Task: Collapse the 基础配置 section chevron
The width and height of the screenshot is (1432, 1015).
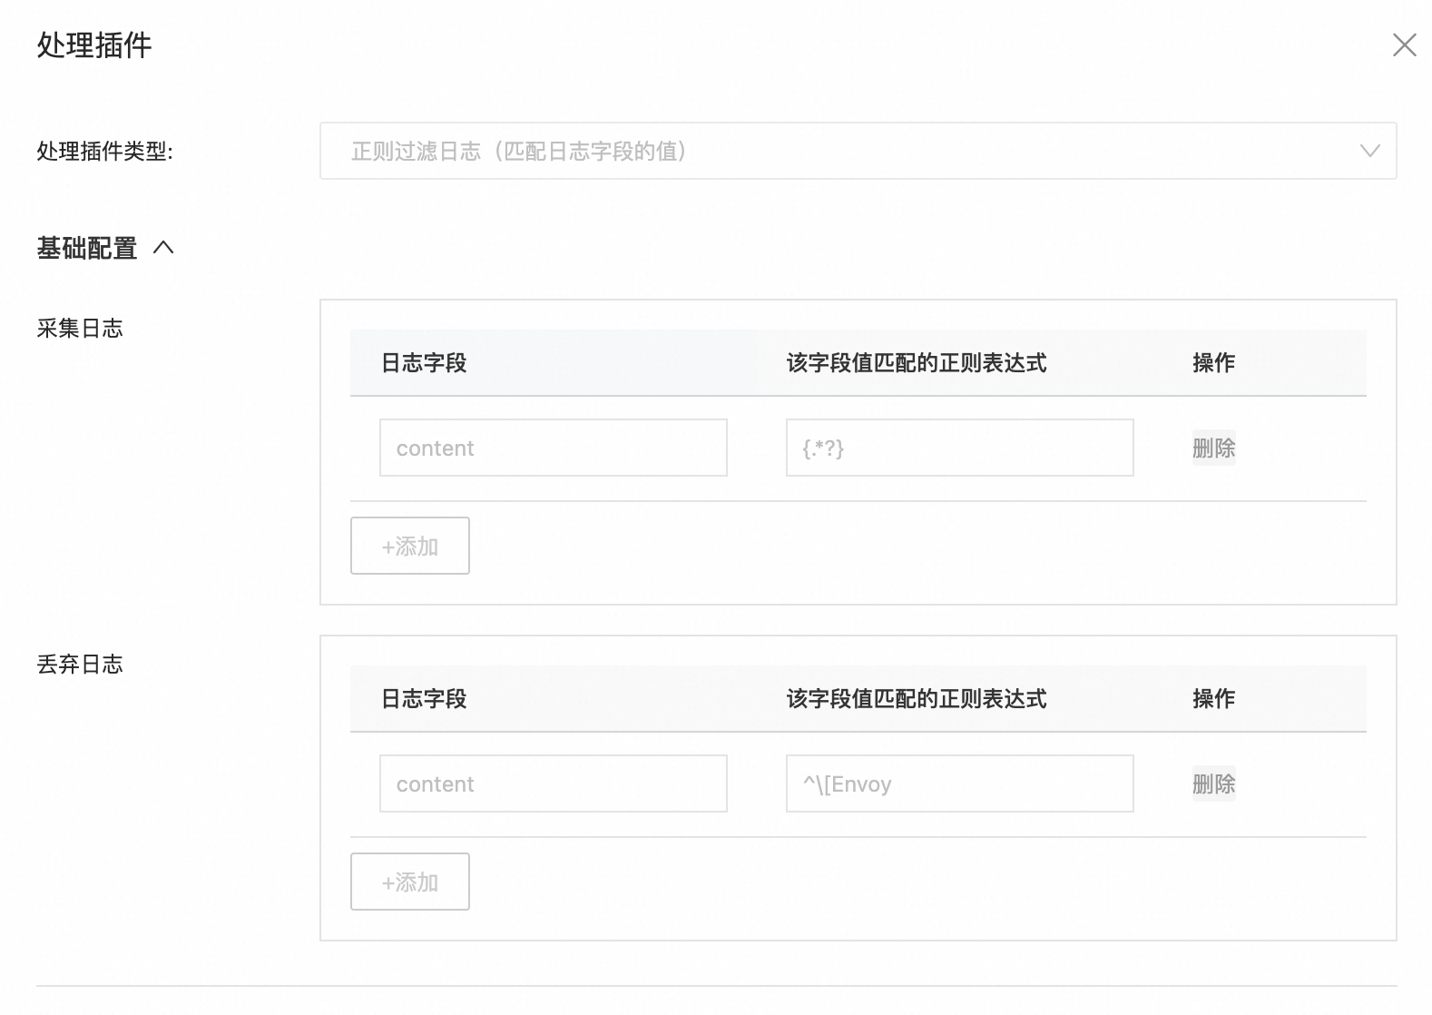Action: [163, 248]
